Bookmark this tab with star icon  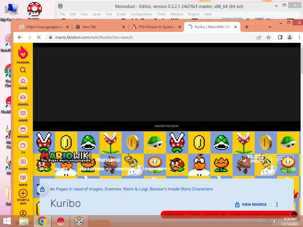(x=268, y=37)
